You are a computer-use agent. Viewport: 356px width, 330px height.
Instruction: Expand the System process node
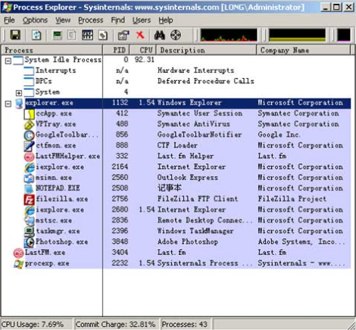pos(19,93)
